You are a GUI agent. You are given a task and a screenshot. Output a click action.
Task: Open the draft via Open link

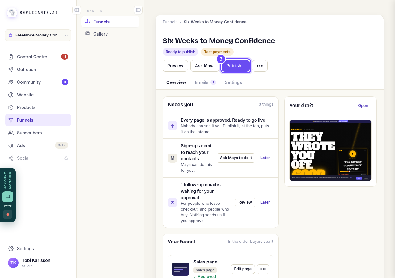tap(363, 106)
